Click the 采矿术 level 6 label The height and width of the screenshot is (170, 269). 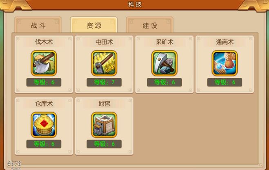pos(165,82)
